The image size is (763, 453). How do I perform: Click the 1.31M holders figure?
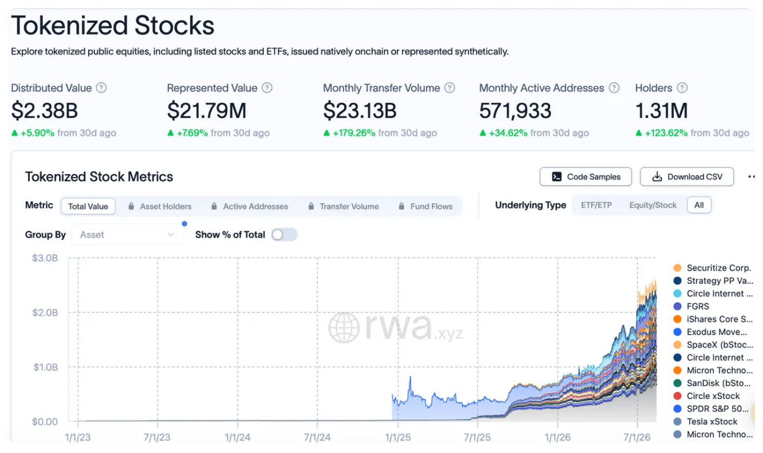661,111
